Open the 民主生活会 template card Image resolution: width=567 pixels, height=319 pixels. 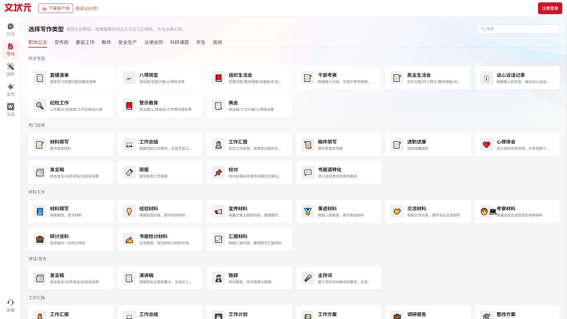[x=428, y=78]
